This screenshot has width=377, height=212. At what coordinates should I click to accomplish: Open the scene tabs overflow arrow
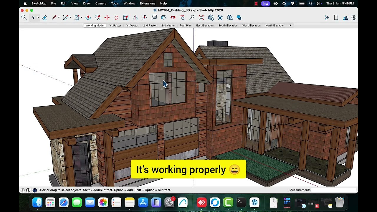click(x=290, y=25)
